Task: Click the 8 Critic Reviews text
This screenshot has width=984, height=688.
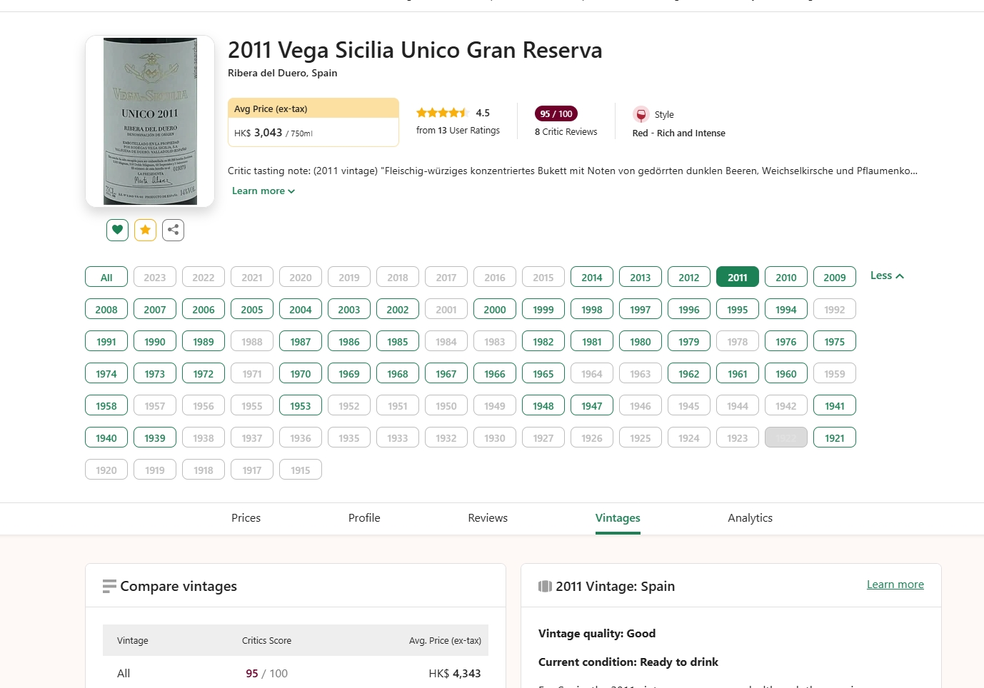Action: [566, 131]
